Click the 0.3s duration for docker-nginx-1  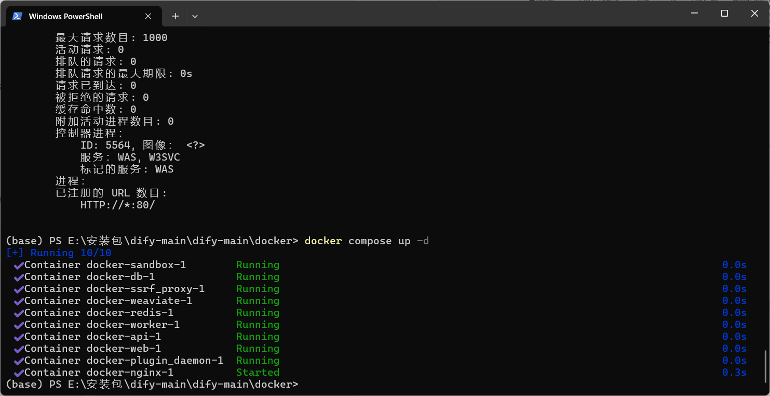734,373
